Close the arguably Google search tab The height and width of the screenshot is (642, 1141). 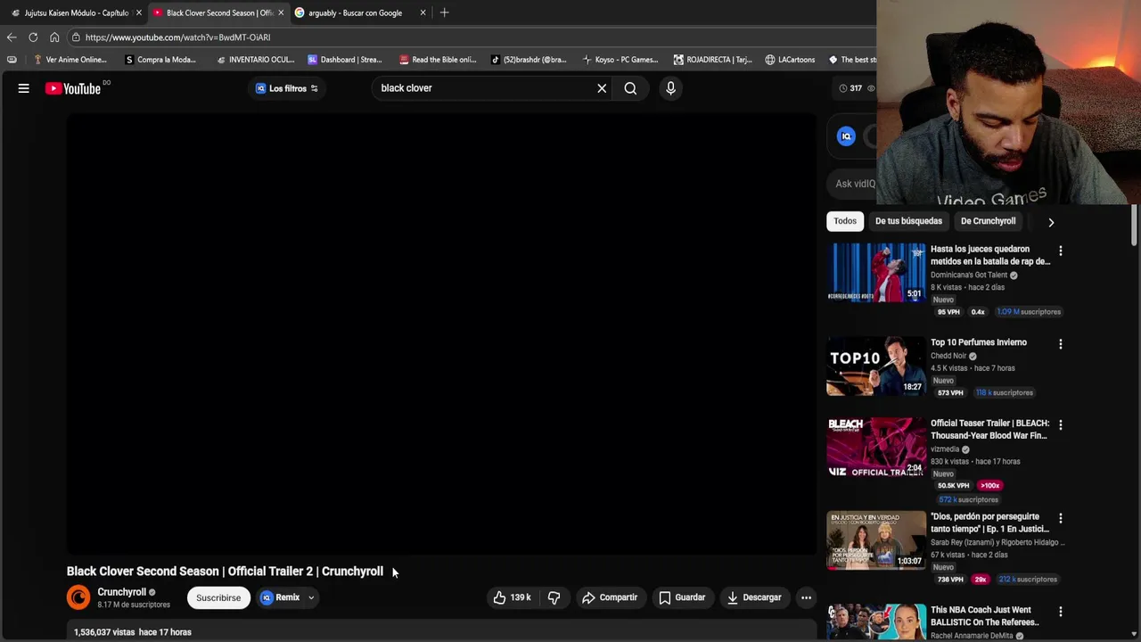tap(423, 12)
